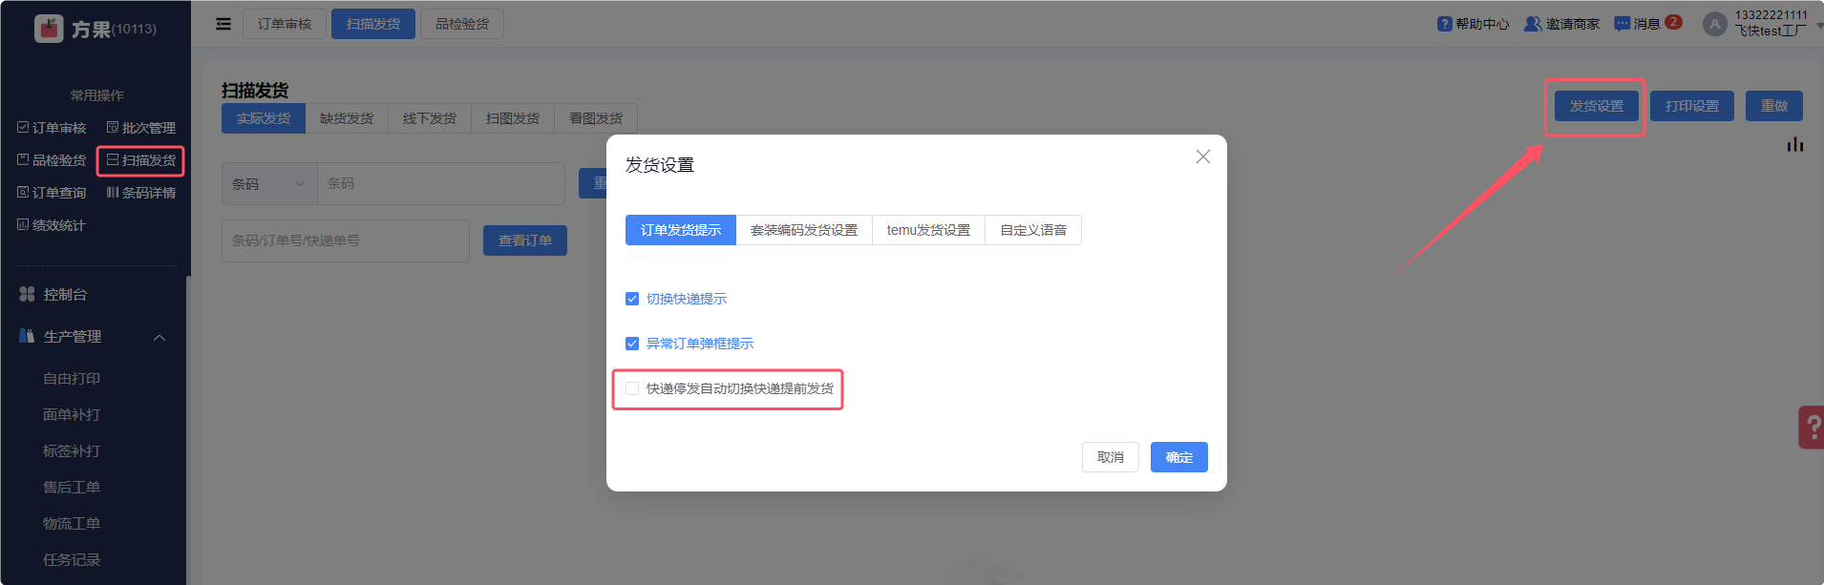Uncheck 异常订单弹框提示 checkbox

(632, 344)
